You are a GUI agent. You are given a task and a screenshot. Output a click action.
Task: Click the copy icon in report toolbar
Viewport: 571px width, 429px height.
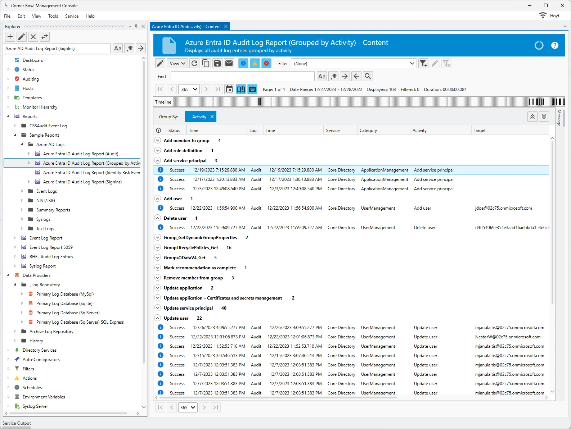point(206,64)
